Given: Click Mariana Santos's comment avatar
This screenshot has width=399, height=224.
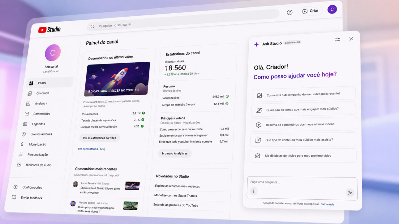Looking at the screenshot, I should 73,204.
